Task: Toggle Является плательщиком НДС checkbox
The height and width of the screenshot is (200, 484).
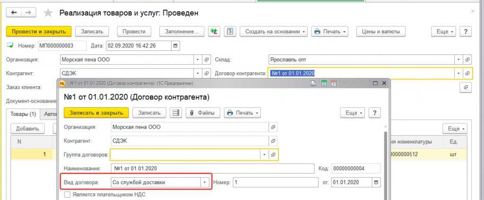Action: (x=67, y=194)
